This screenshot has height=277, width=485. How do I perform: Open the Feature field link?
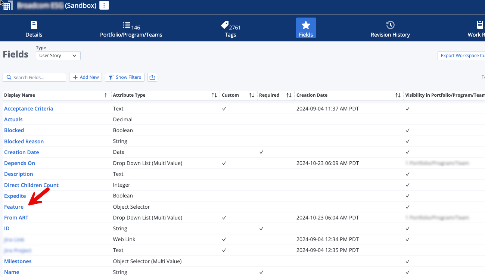[14, 207]
